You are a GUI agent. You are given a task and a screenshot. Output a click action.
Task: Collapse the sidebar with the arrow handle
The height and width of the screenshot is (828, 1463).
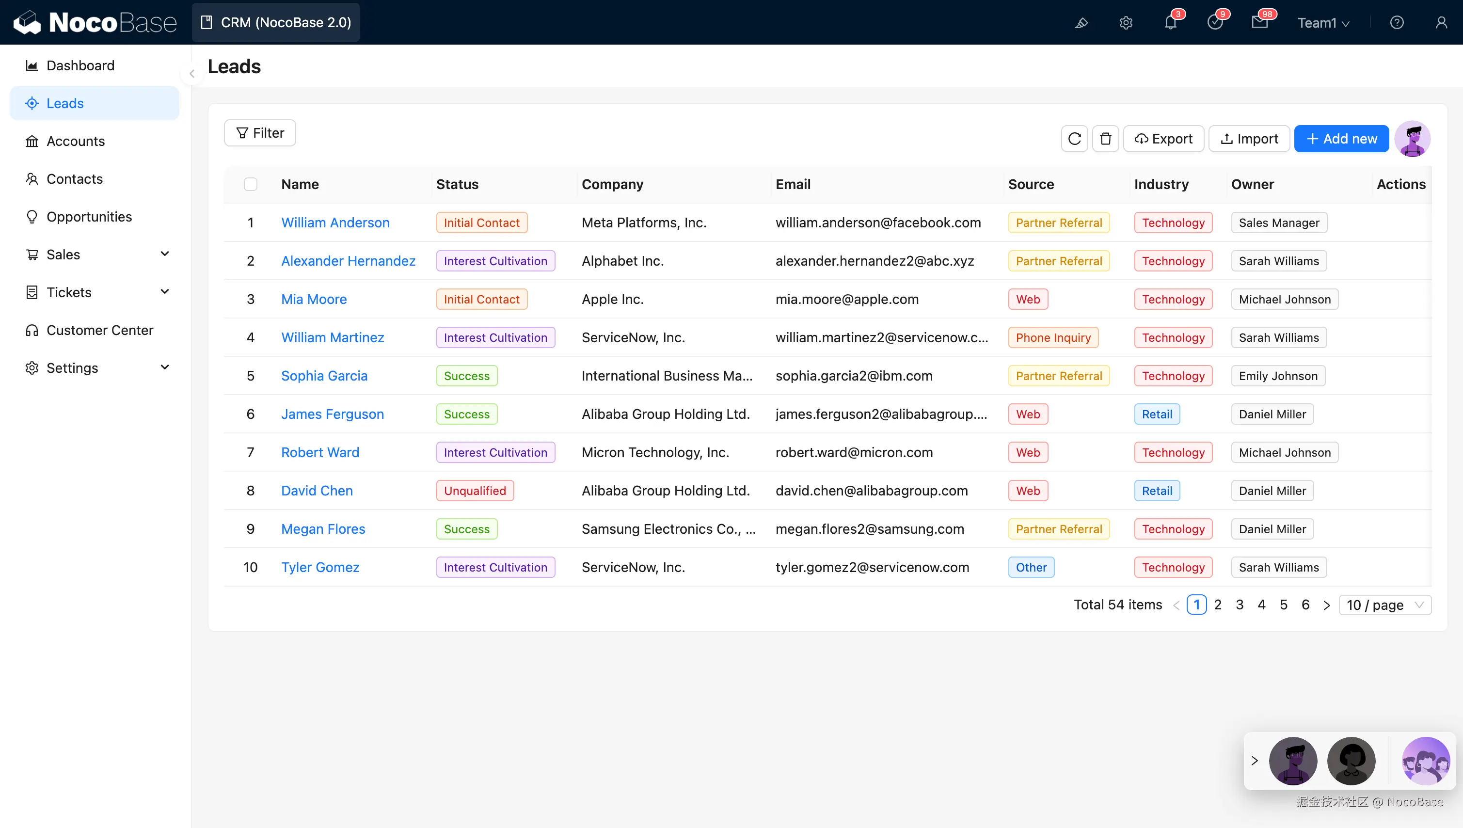(x=192, y=74)
